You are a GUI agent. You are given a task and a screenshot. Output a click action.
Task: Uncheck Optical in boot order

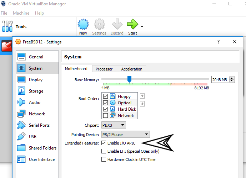pos(105,103)
